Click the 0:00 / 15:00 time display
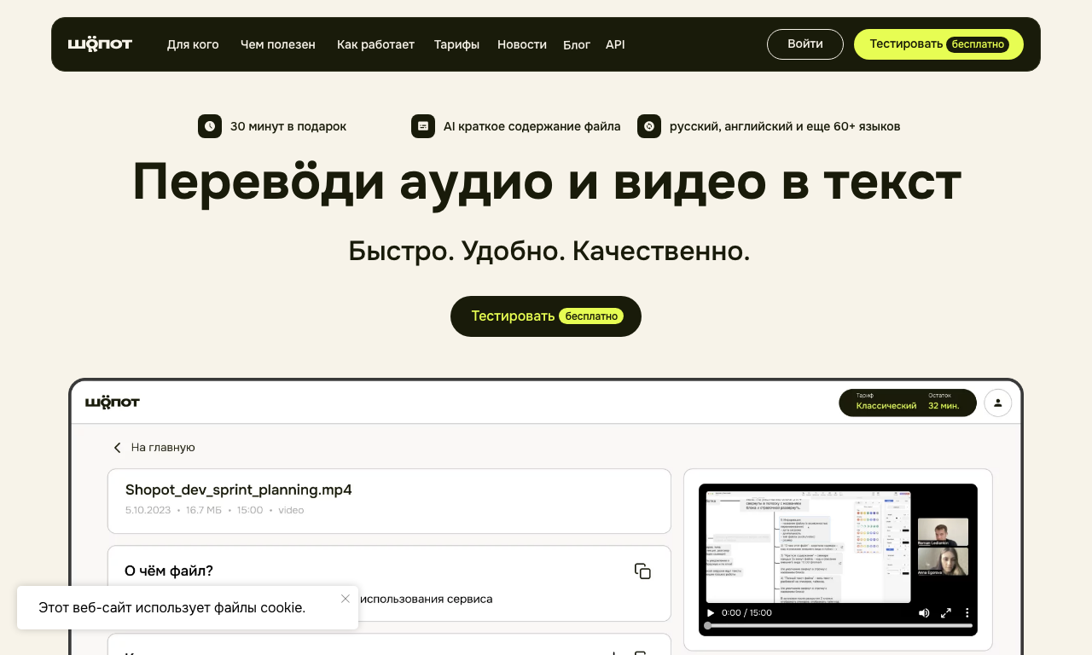Image resolution: width=1092 pixels, height=655 pixels. point(746,612)
